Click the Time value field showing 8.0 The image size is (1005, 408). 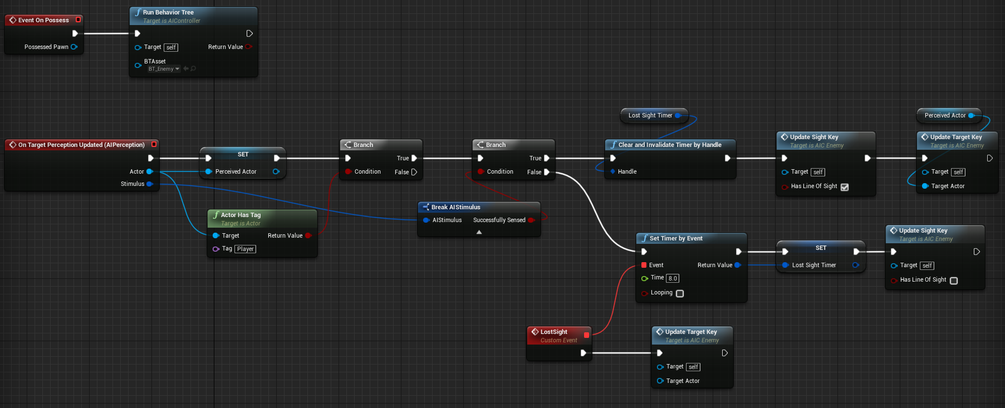pos(673,278)
